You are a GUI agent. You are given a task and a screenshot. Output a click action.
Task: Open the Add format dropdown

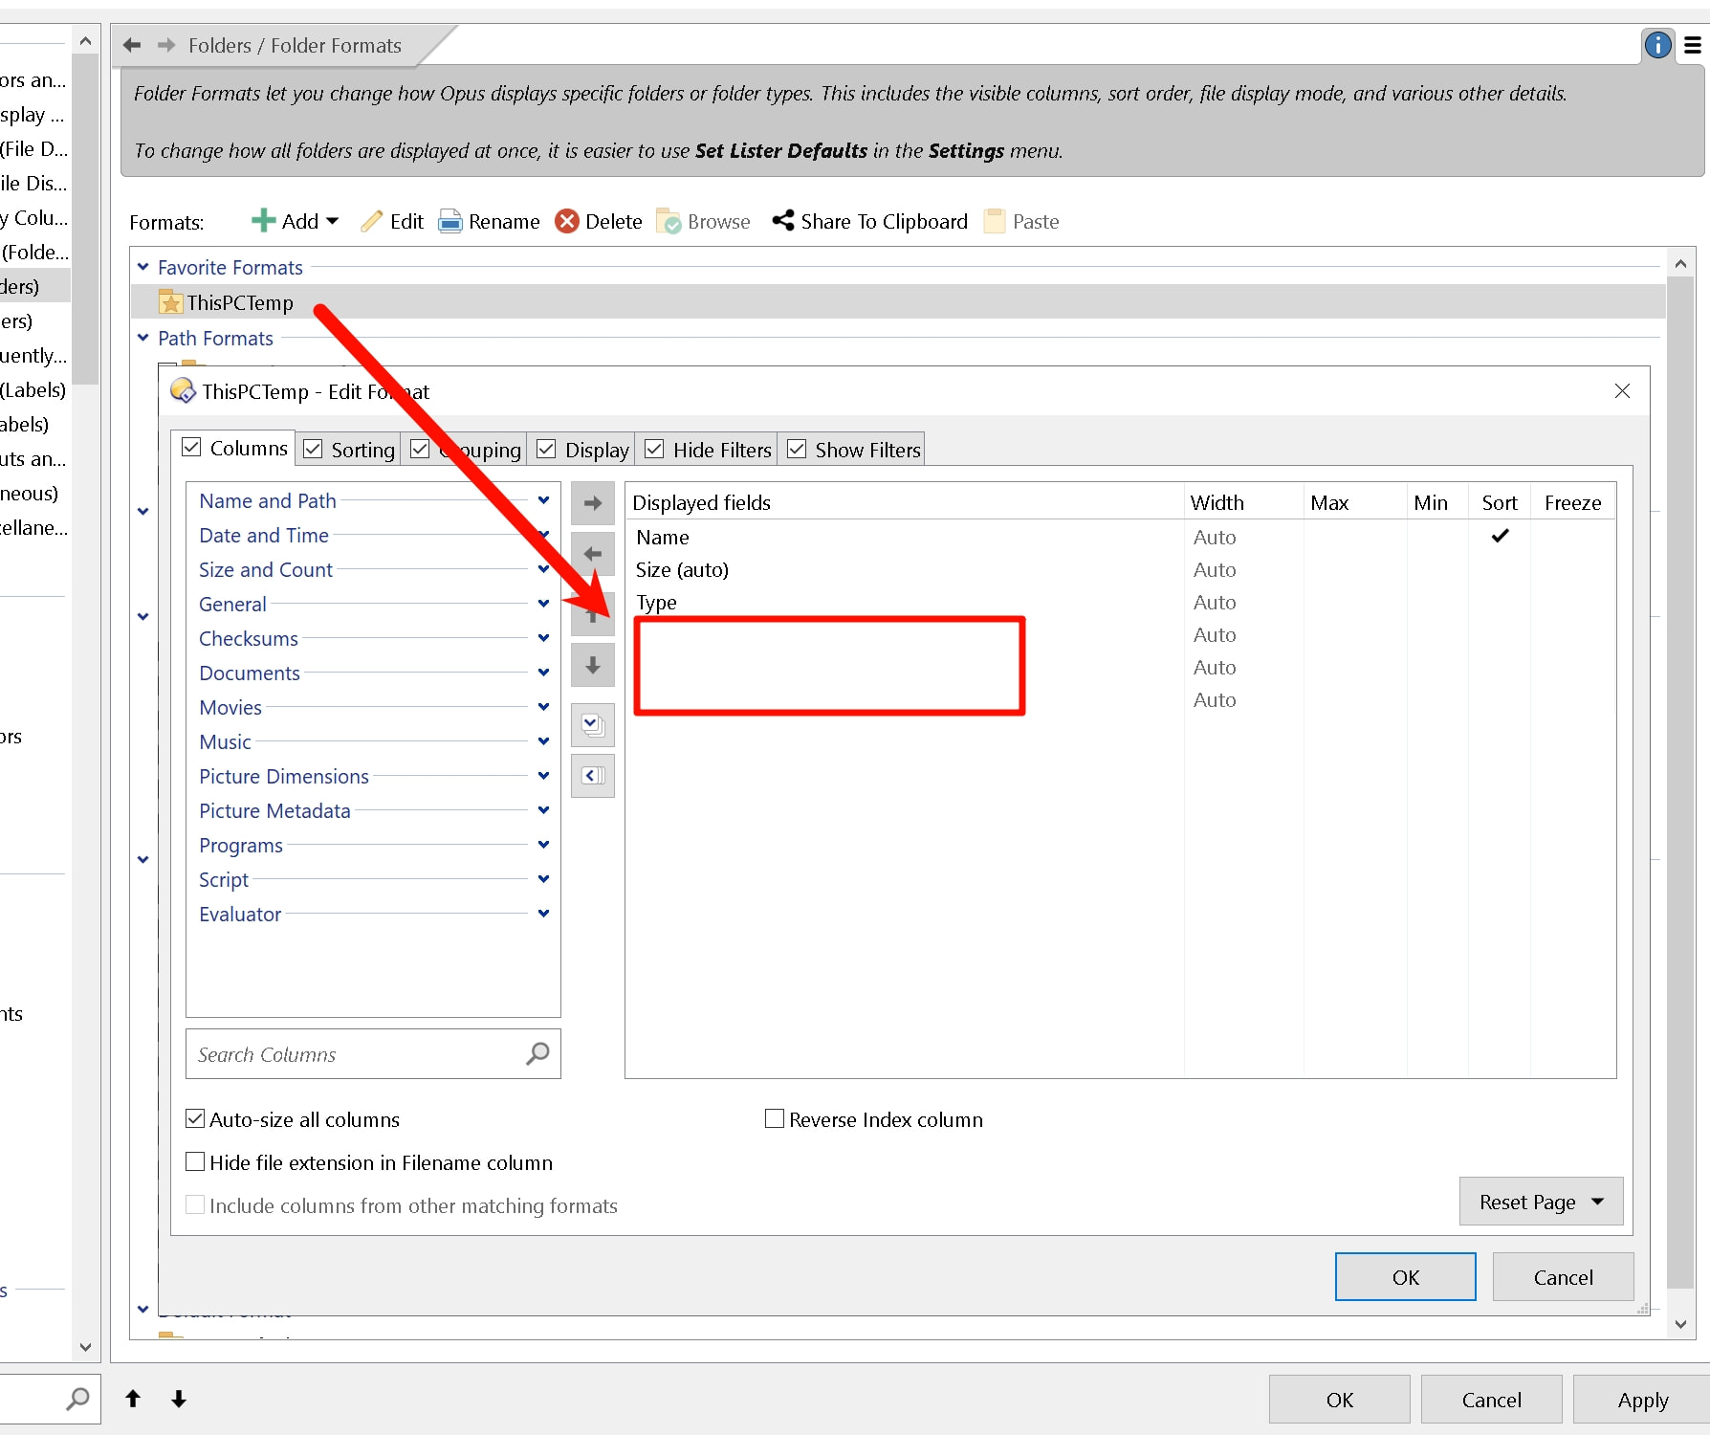pyautogui.click(x=332, y=221)
